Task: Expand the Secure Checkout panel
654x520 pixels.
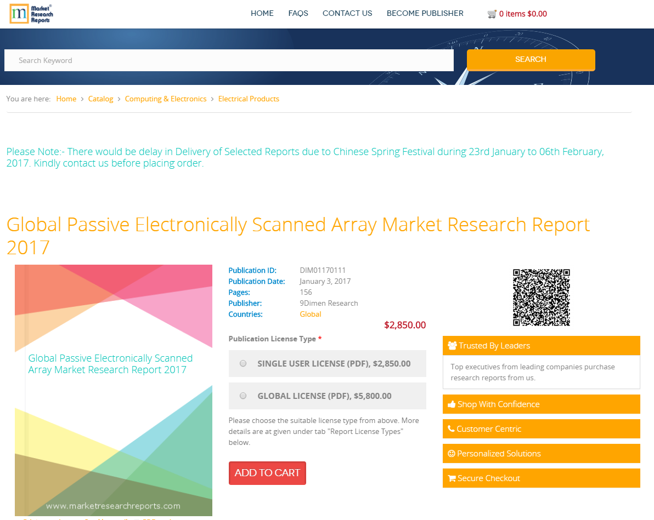Action: tap(542, 478)
